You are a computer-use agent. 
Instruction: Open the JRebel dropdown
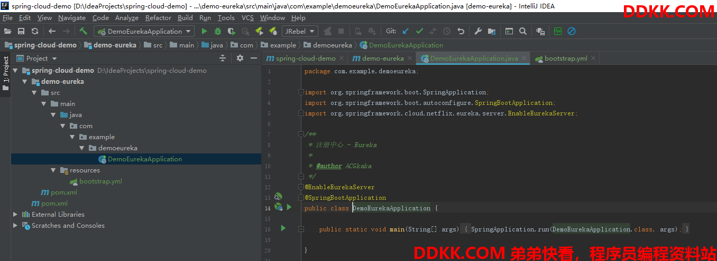(x=300, y=32)
